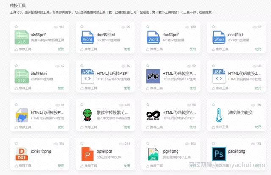271x175 pixels.
Task: Open the orange DXF file icon
Action: (22, 154)
